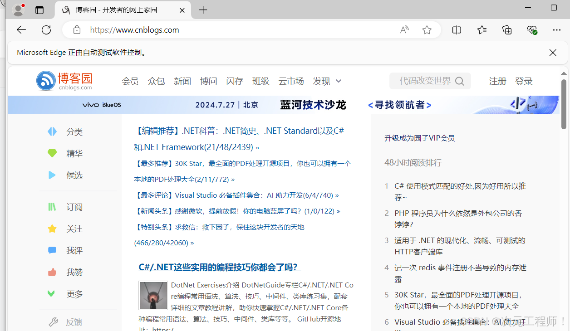Image resolution: width=570 pixels, height=331 pixels.
Task: Click the 48小时阅读排行 heading
Action: (413, 162)
